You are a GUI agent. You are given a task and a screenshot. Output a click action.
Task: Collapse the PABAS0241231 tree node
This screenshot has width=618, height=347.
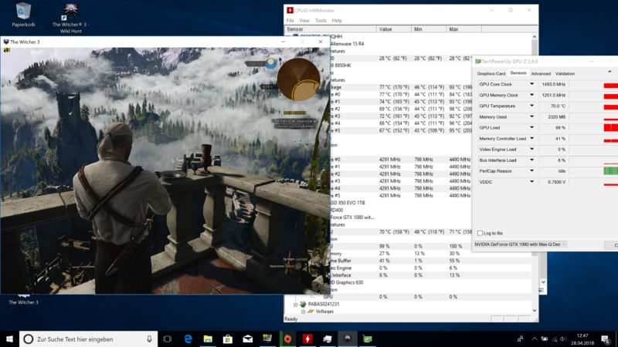[x=296, y=304]
